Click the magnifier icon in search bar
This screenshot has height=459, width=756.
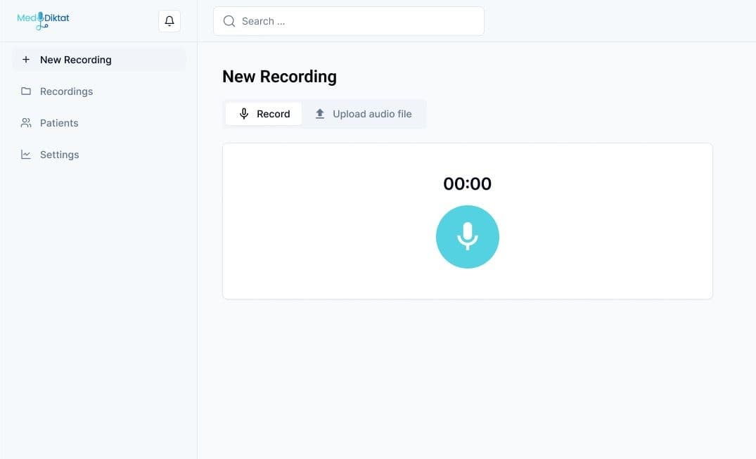[229, 21]
